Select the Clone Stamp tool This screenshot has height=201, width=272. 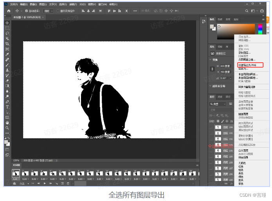point(7,70)
